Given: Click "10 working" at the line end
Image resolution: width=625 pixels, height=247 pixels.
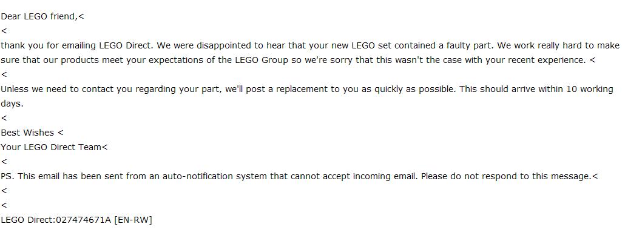Looking at the screenshot, I should (590, 89).
